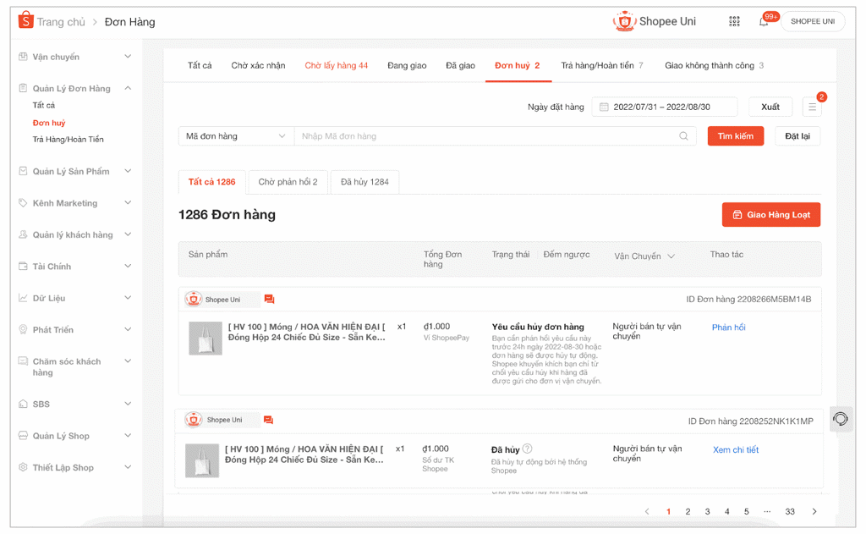This screenshot has height=534, width=866.
Task: Click the chat icon on second order
Action: point(268,420)
